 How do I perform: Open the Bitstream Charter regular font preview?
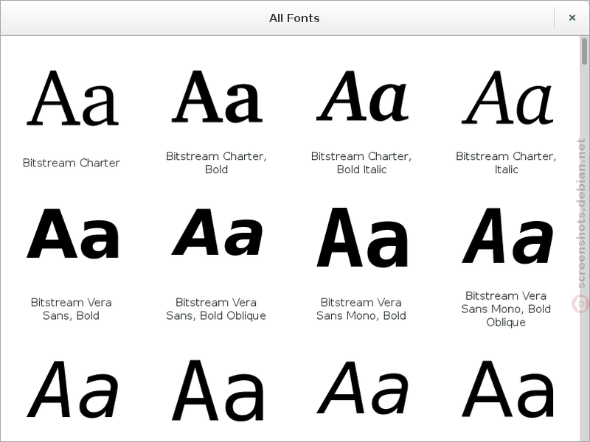click(72, 98)
